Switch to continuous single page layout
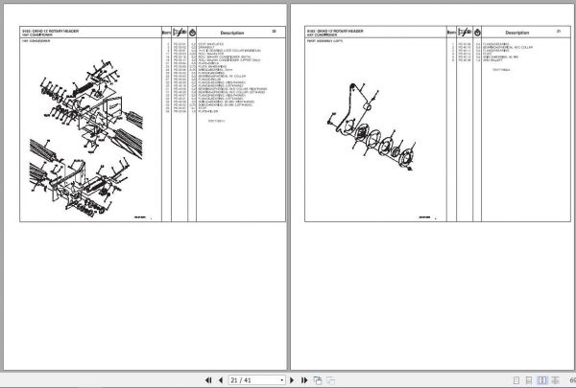 point(529,380)
